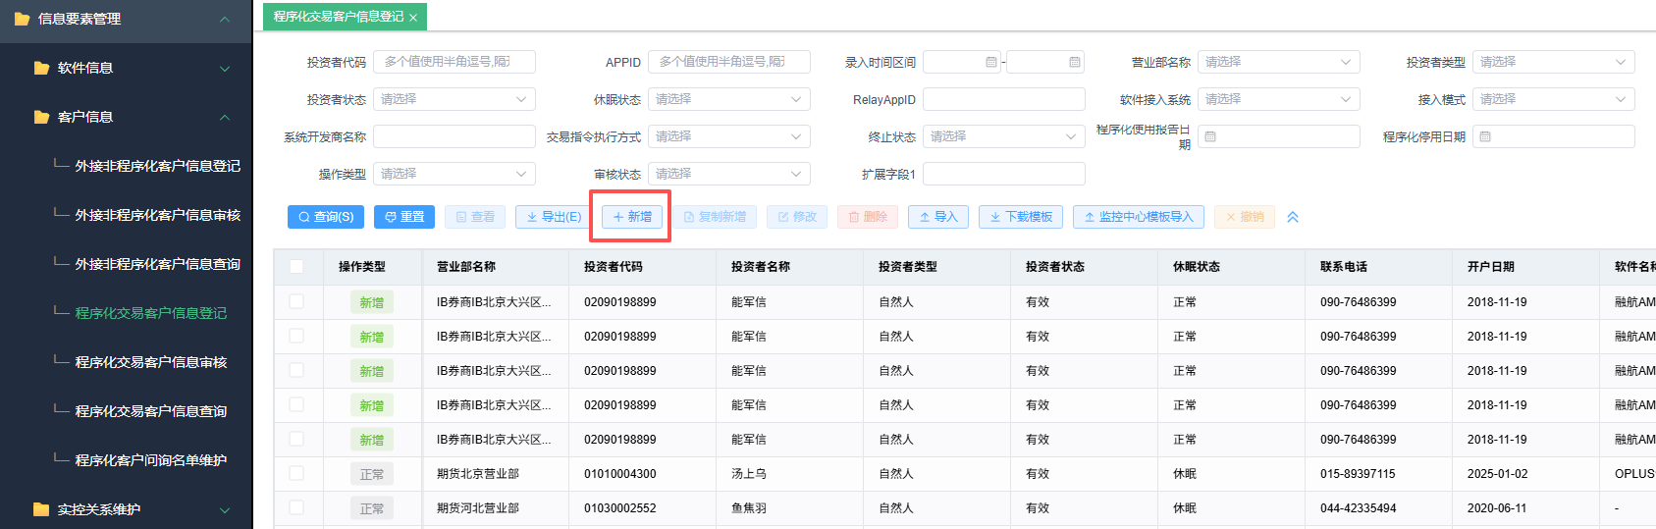1656x529 pixels.
Task: Click the 扩展字段1 input field
Action: pyautogui.click(x=1003, y=174)
